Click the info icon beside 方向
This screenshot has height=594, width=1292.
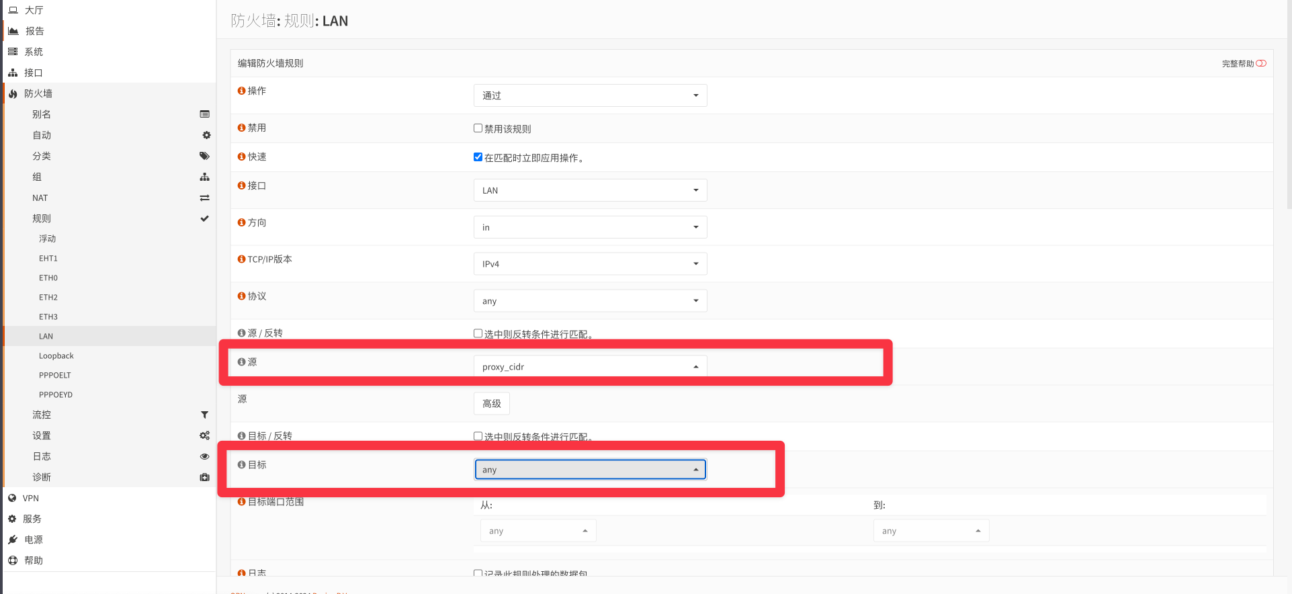241,222
